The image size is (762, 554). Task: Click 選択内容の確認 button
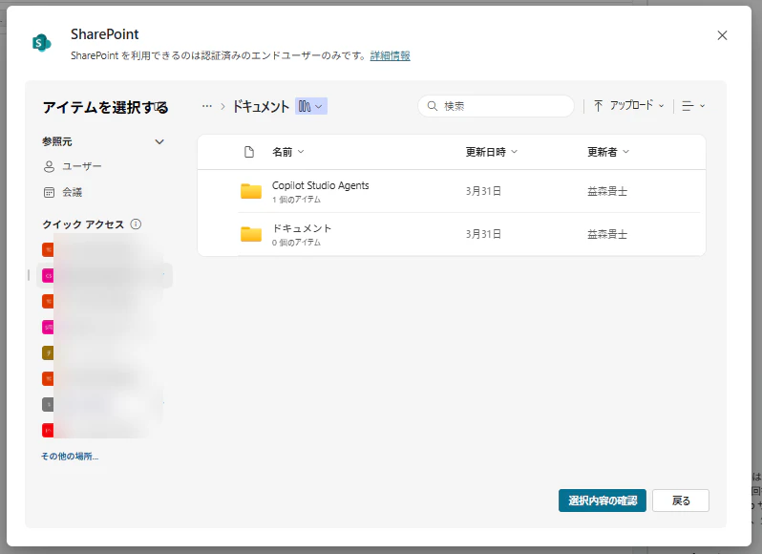(603, 501)
